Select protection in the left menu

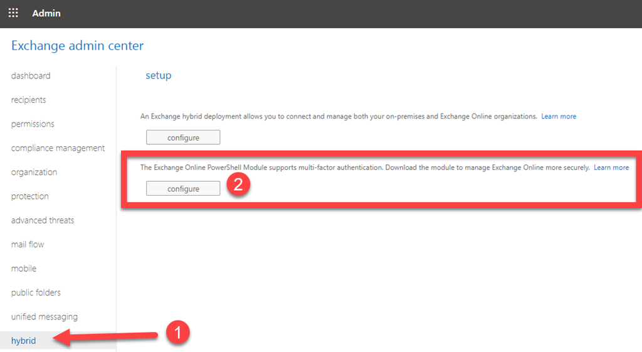point(29,196)
